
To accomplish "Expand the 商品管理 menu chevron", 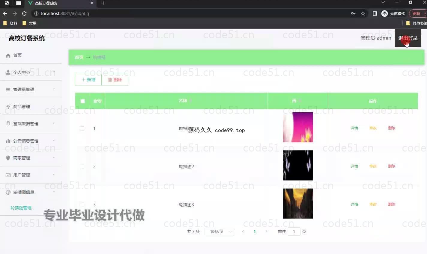I will pyautogui.click(x=54, y=106).
